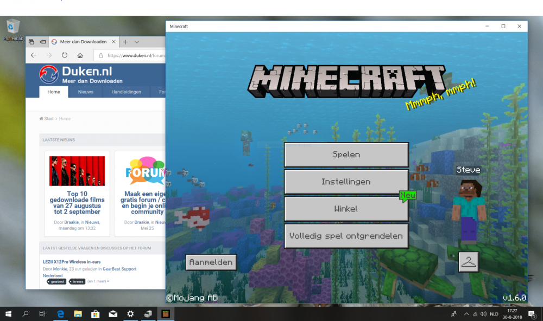Click the Aanmelden button in Minecraft

click(211, 262)
